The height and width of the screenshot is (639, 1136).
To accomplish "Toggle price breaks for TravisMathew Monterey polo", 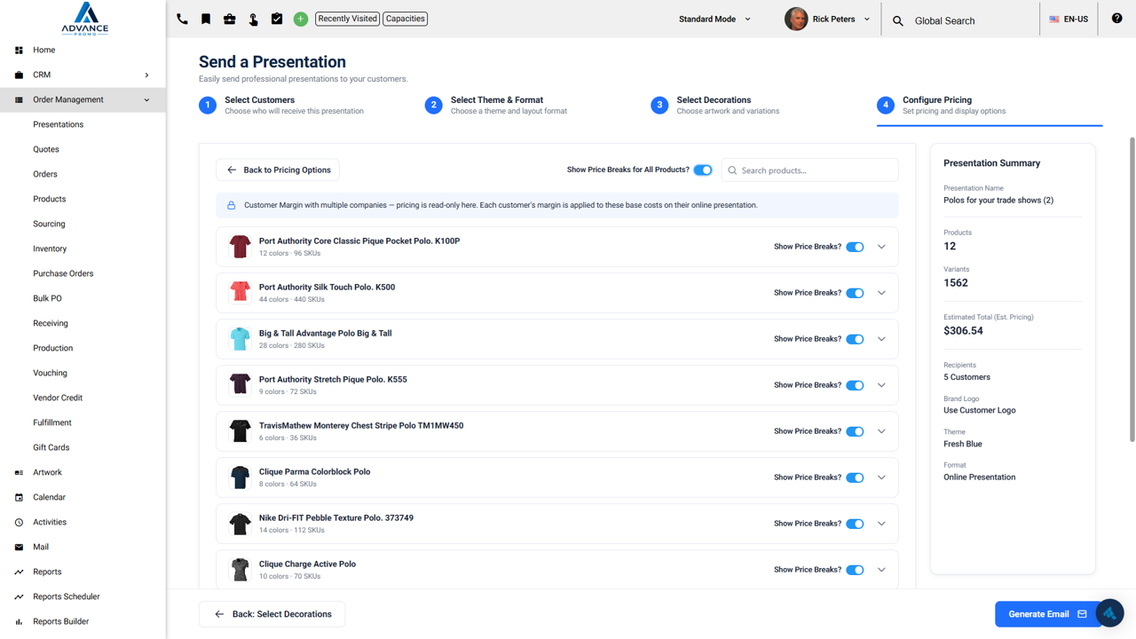I will 855,431.
